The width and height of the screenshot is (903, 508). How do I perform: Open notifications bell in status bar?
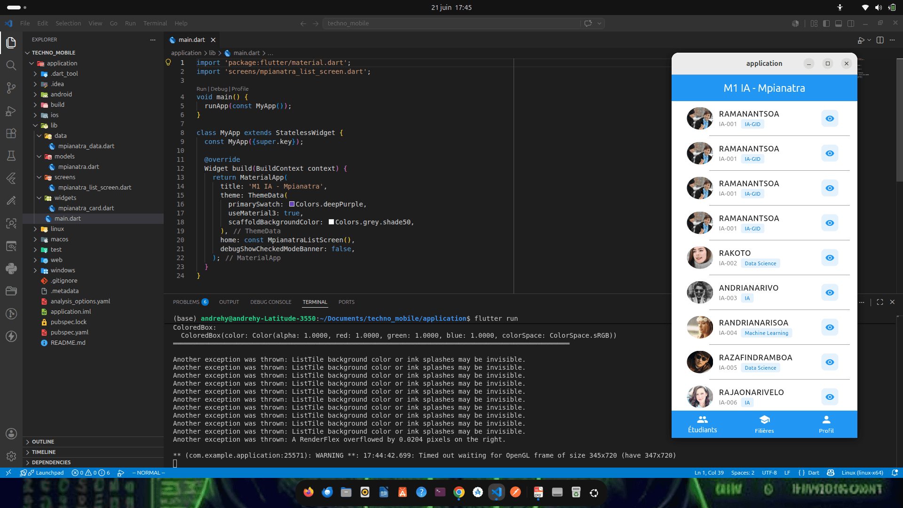[x=895, y=473]
